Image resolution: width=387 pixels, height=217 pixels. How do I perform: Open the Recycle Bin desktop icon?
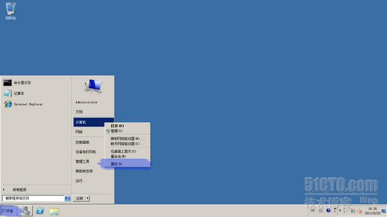pyautogui.click(x=10, y=11)
